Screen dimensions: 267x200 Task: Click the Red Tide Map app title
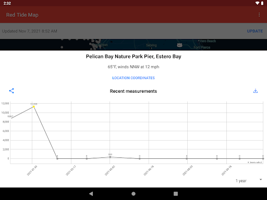coord(22,15)
